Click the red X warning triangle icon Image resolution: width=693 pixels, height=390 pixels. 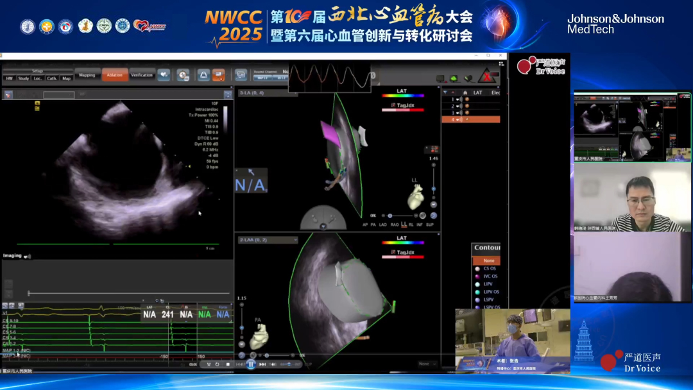(x=487, y=77)
